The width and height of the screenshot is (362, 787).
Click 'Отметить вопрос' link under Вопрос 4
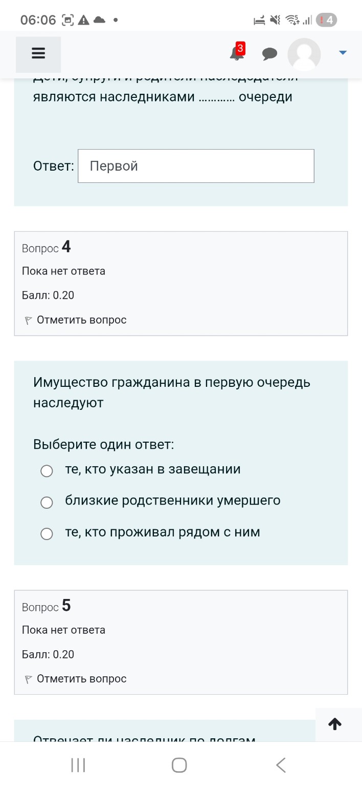(x=80, y=319)
